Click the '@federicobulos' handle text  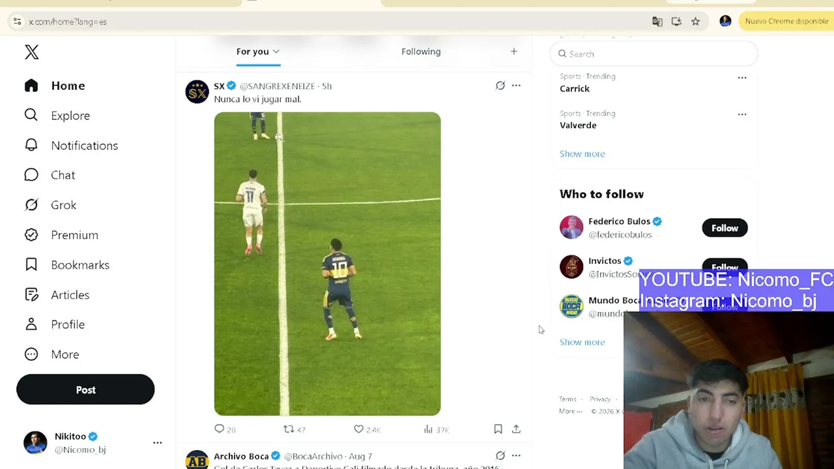click(x=620, y=234)
